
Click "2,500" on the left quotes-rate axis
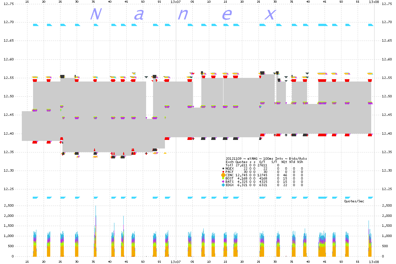tap(9, 206)
